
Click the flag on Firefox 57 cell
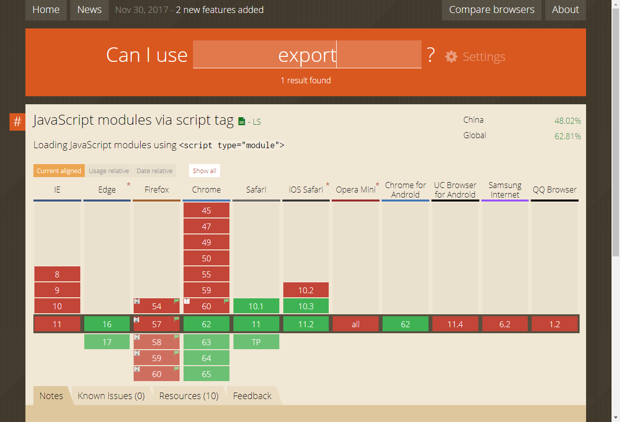click(177, 319)
